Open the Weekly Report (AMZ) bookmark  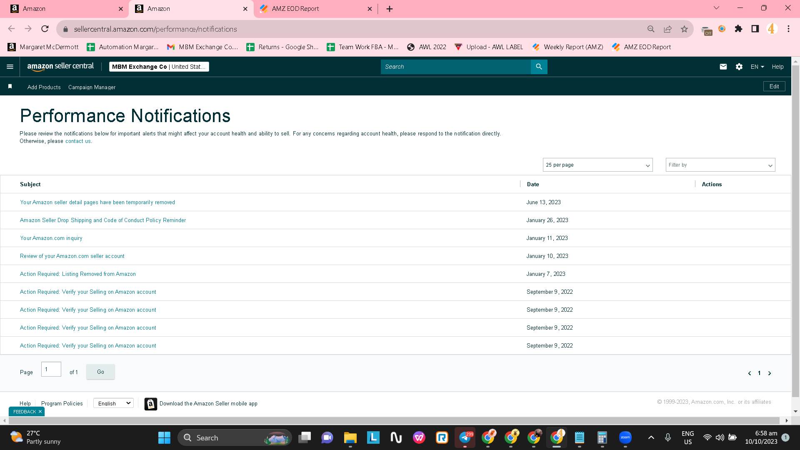click(568, 47)
